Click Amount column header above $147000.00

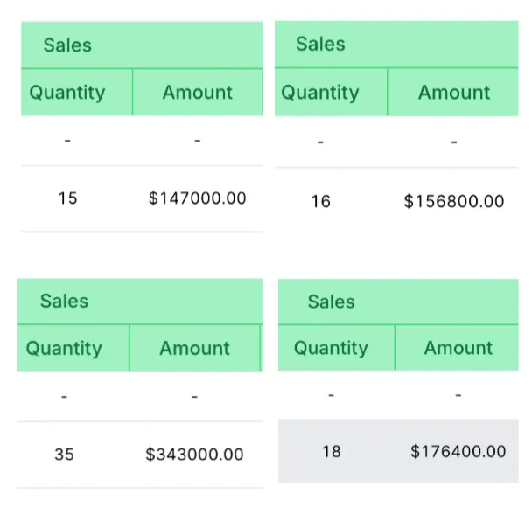[x=198, y=92]
